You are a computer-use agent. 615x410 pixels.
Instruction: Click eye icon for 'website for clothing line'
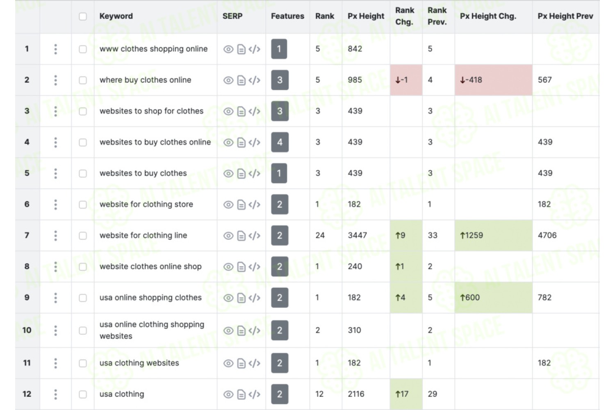228,236
